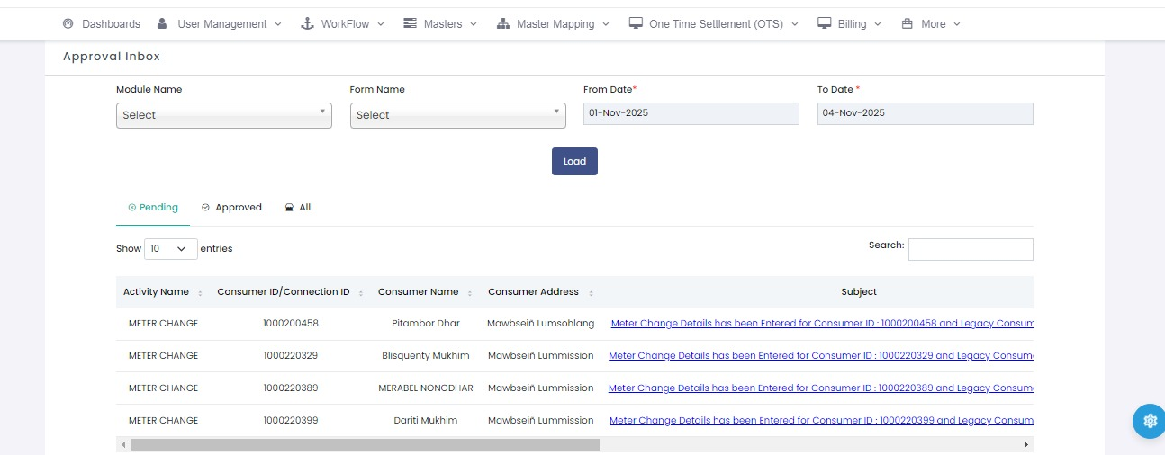Sort by the Consumer Name column

pyautogui.click(x=419, y=292)
